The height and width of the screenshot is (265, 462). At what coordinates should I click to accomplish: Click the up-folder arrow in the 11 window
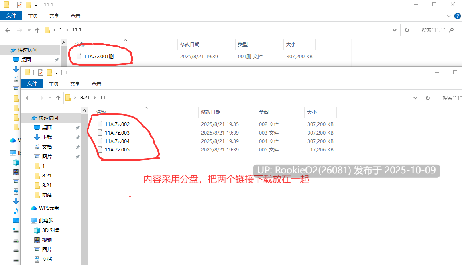pos(58,98)
